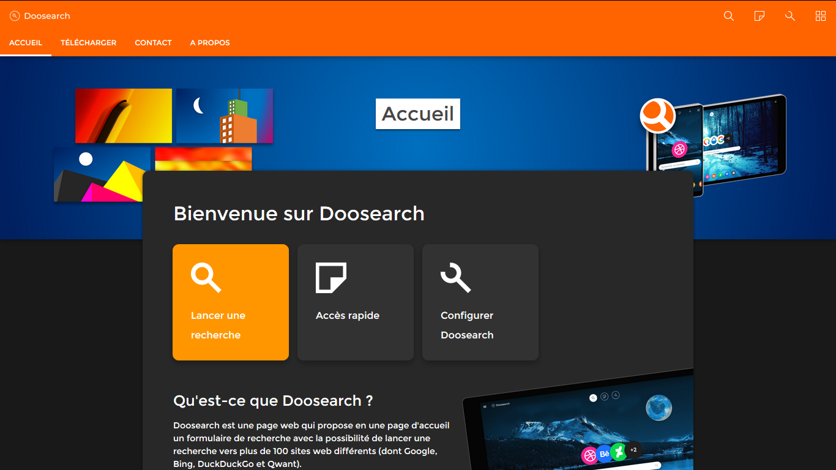This screenshot has height=470, width=836.
Task: Switch to the TÉLÉCHARGER tab
Action: tap(88, 43)
